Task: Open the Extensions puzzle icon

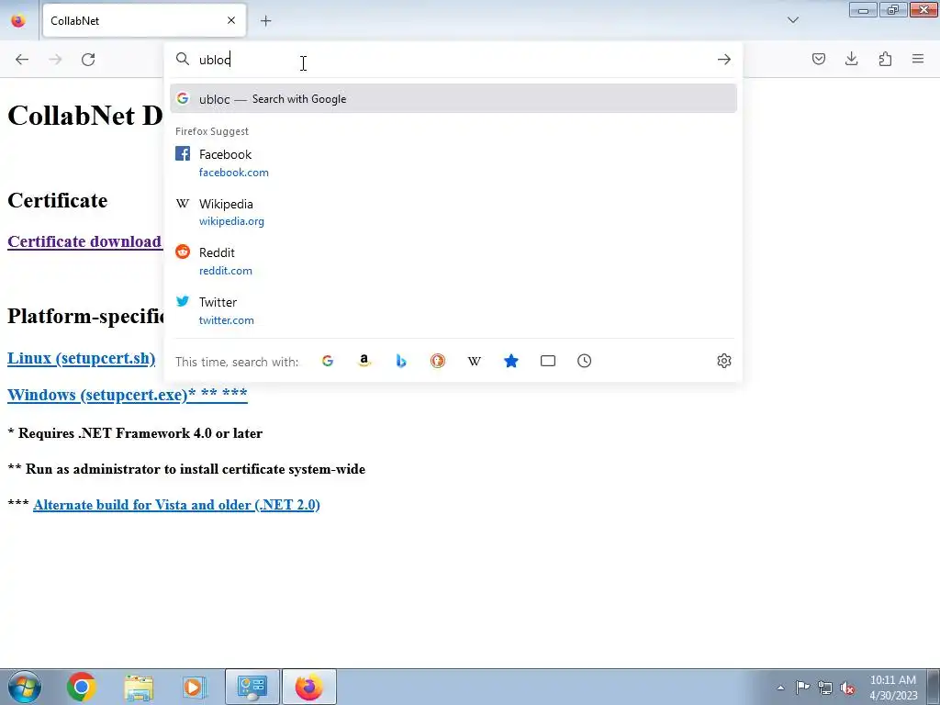Action: coord(885,59)
